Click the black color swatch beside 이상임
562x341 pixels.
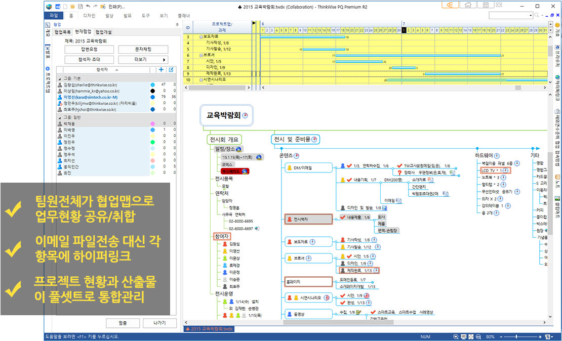[x=152, y=91]
